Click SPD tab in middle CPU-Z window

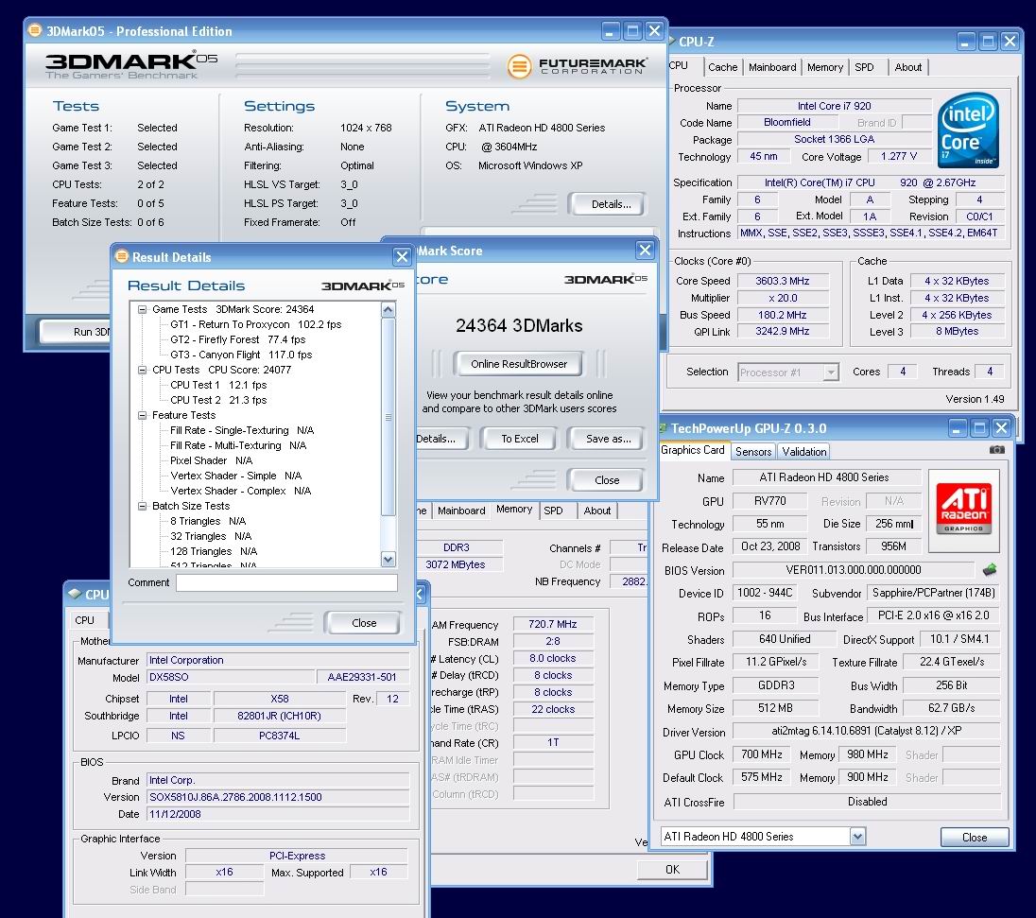(x=554, y=511)
